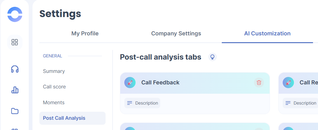Image resolution: width=318 pixels, height=130 pixels.
Task: Click the rocket icon on the second card
Action: [288, 83]
